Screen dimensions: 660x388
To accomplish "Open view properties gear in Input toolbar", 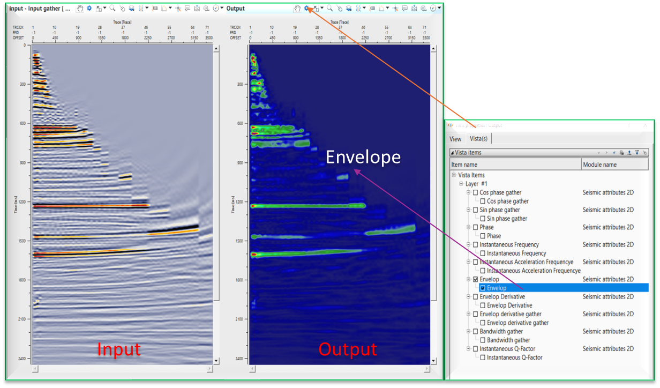I will tap(89, 9).
